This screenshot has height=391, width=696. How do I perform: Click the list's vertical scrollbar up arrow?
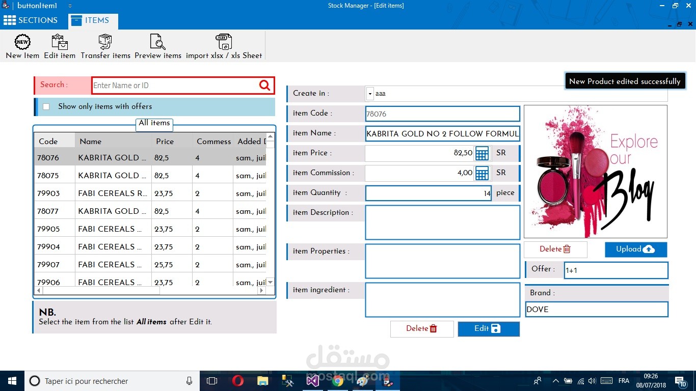pyautogui.click(x=271, y=136)
